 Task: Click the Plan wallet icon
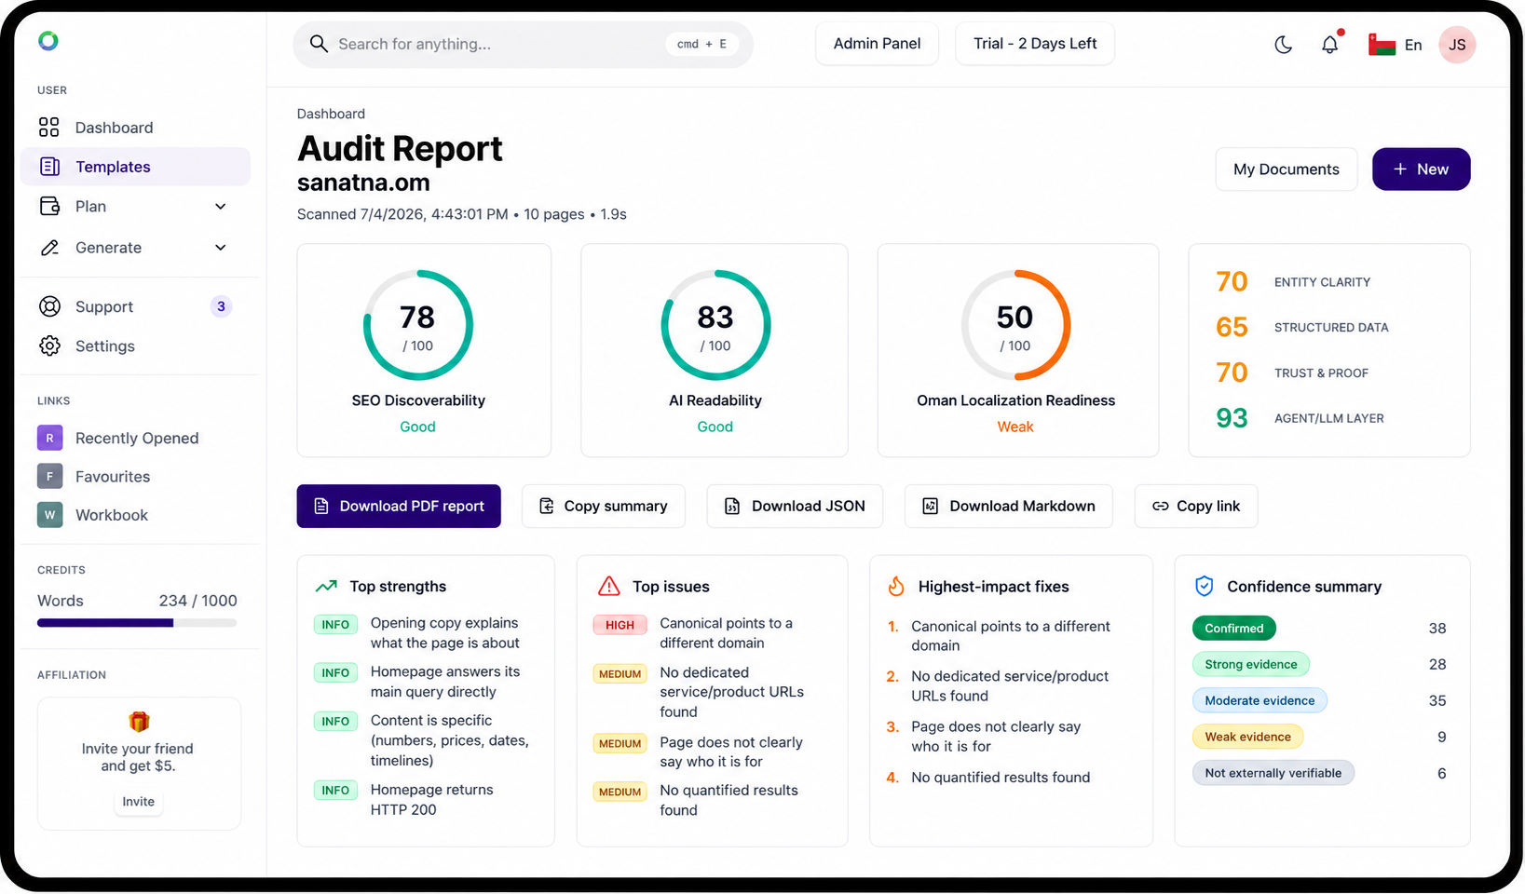click(x=49, y=206)
